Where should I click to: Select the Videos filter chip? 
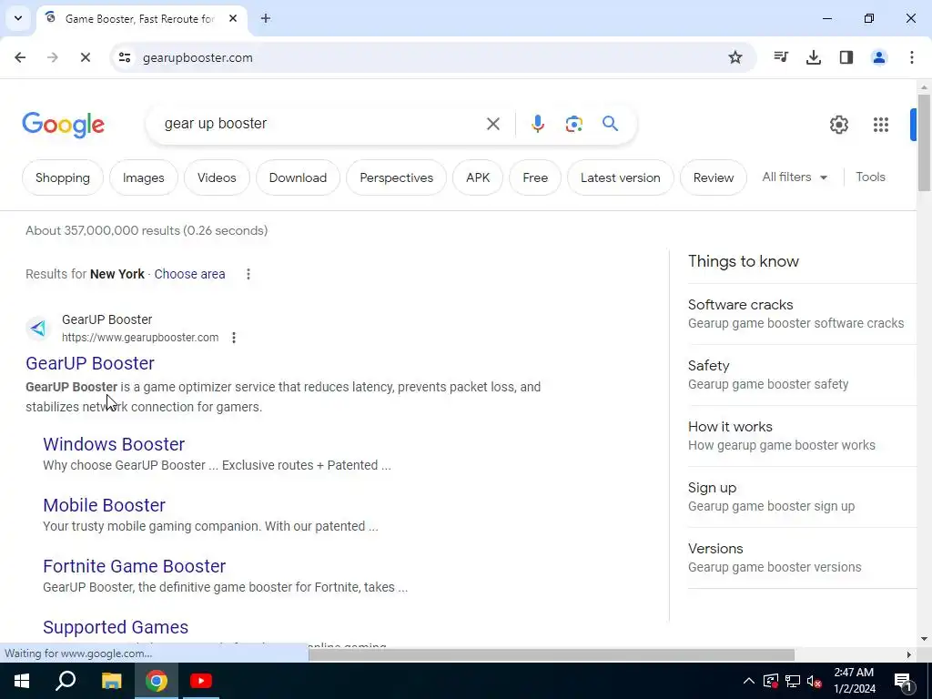(217, 177)
